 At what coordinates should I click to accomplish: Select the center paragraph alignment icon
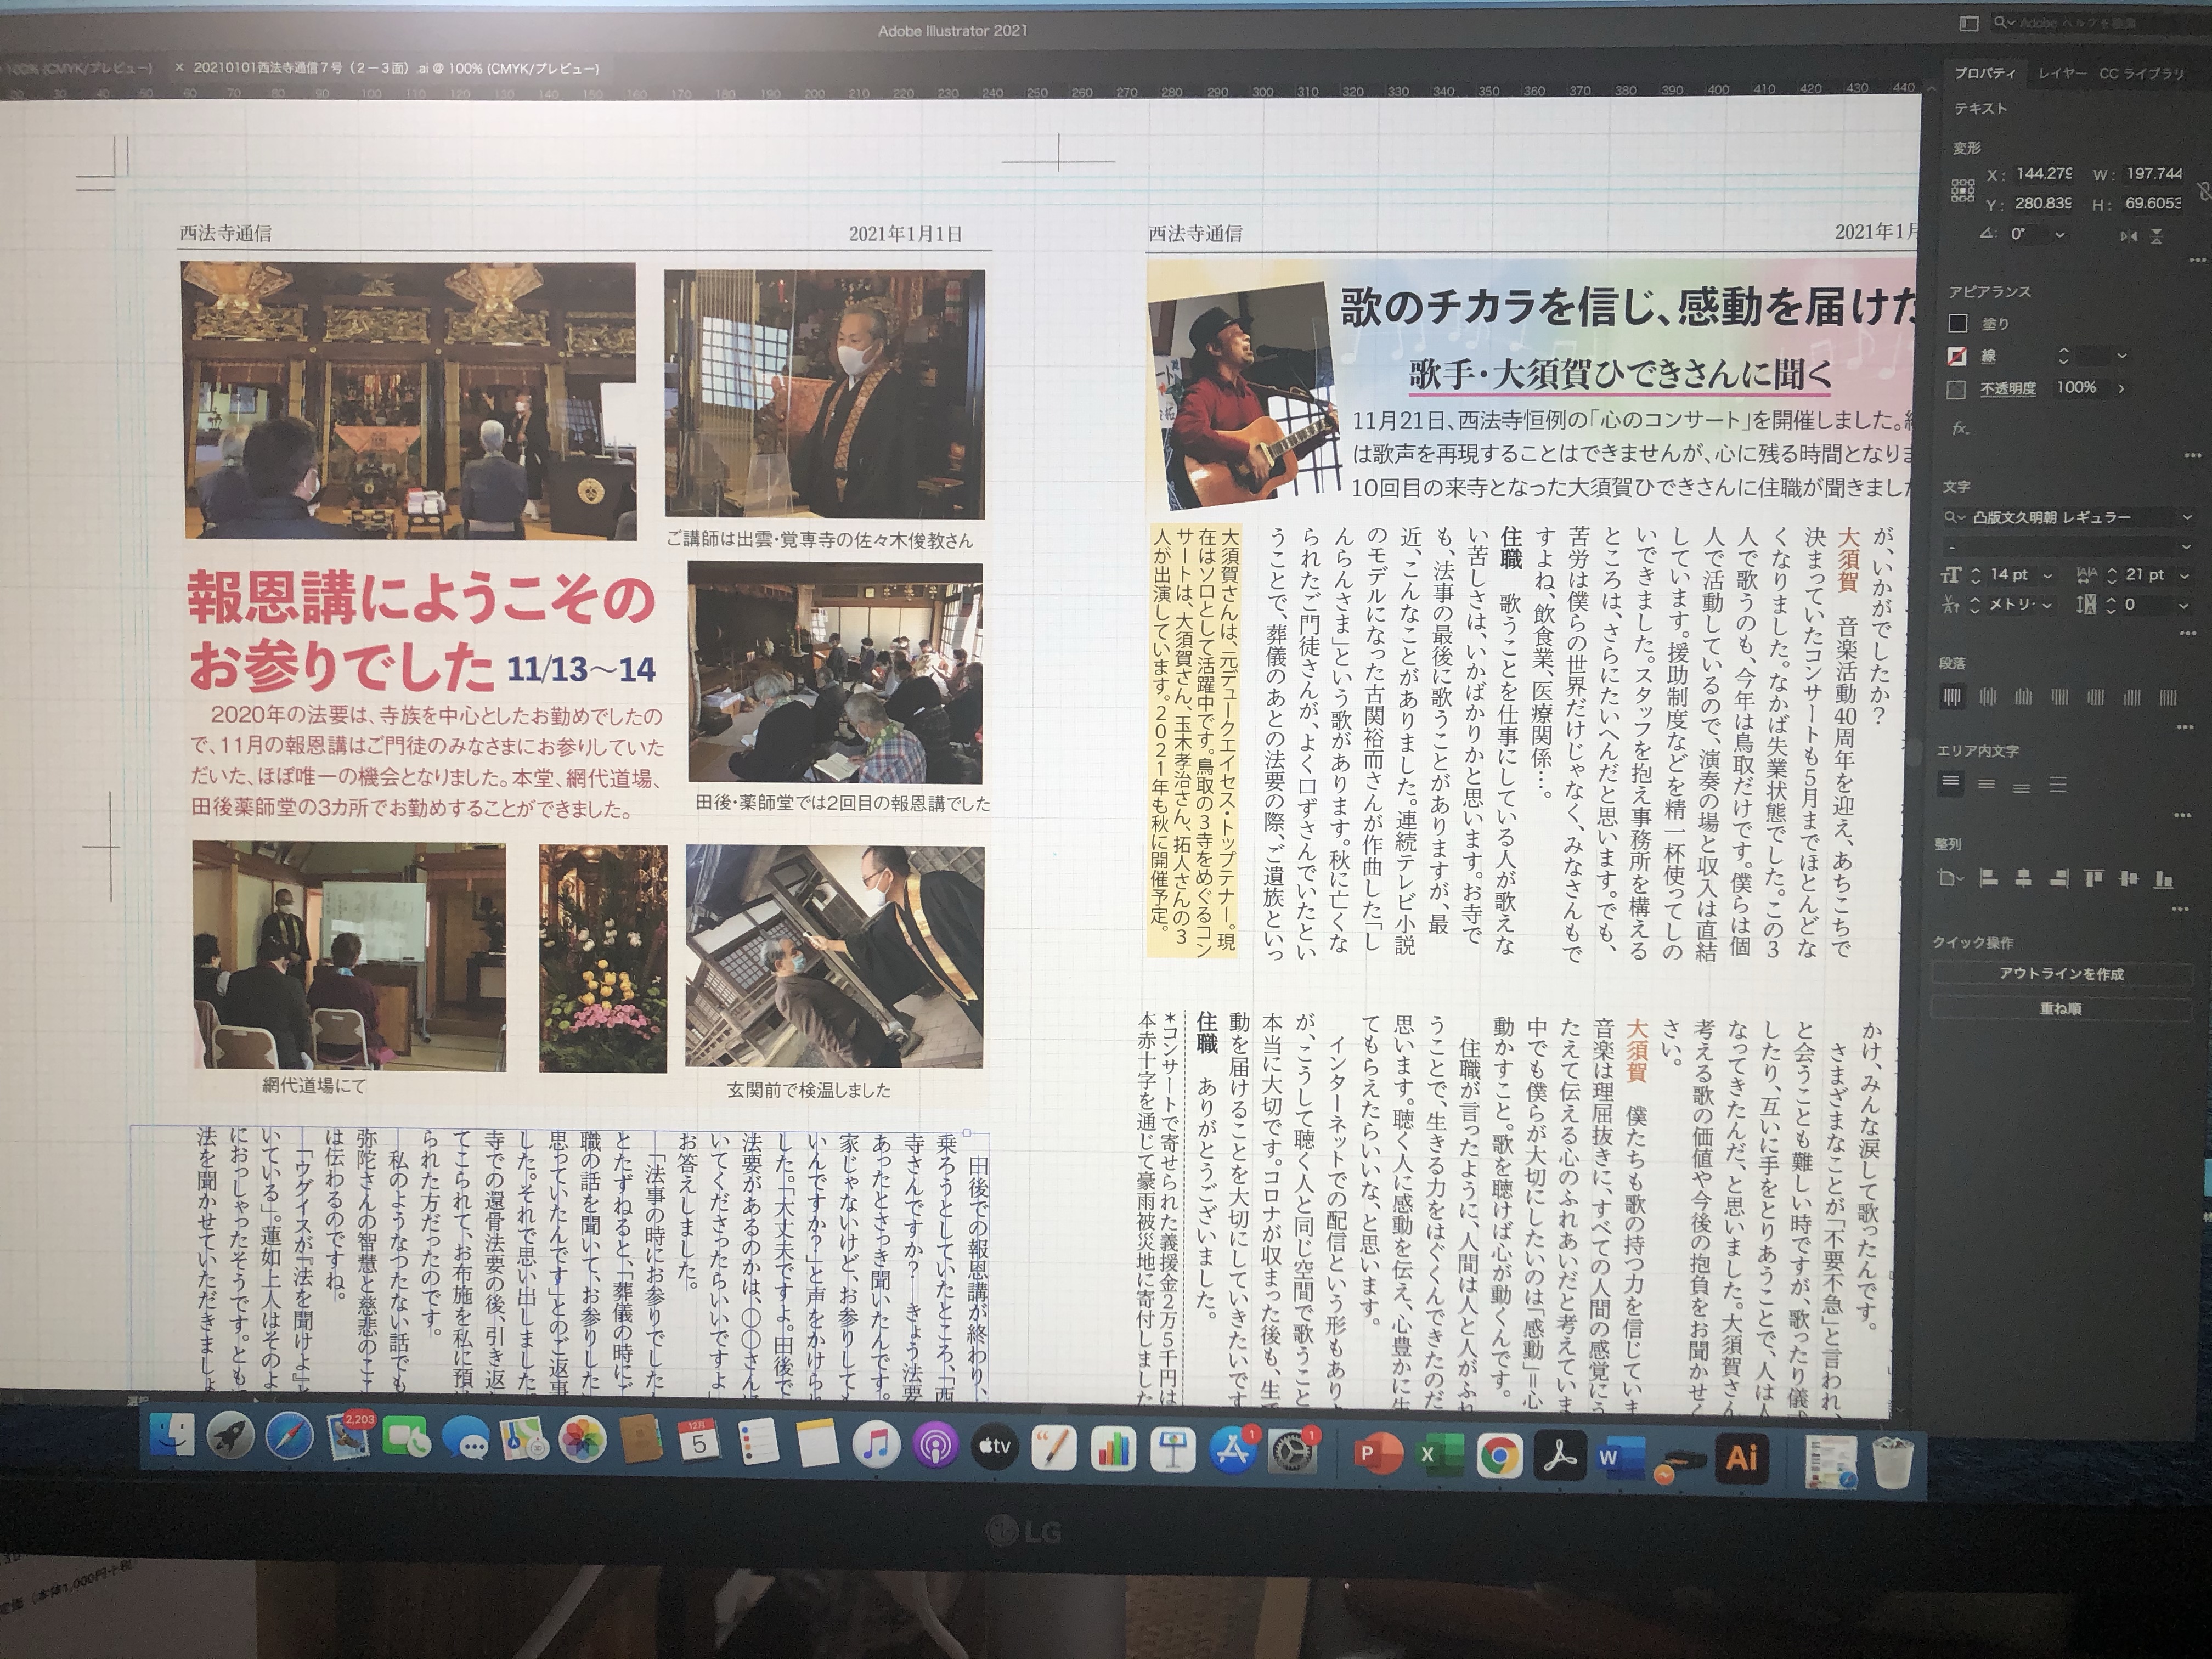(1987, 697)
